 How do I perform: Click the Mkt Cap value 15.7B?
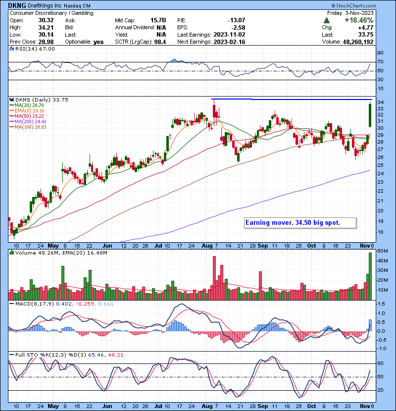click(x=158, y=20)
